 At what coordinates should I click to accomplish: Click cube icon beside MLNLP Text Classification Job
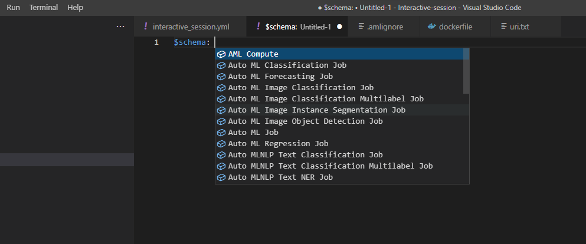[x=221, y=155]
